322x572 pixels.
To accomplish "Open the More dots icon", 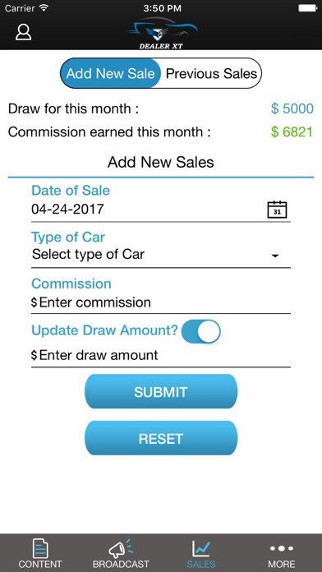I will coord(282,548).
